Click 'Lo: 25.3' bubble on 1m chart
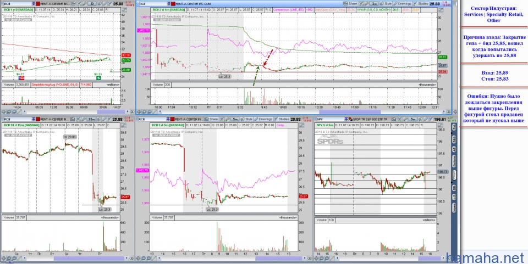 coord(224,77)
